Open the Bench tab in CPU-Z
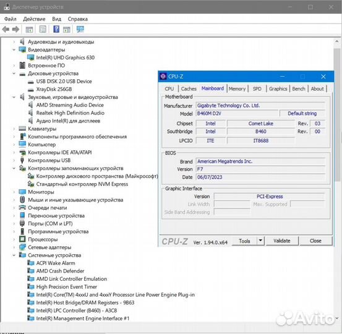Image resolution: width=342 pixels, height=334 pixels. point(299,89)
